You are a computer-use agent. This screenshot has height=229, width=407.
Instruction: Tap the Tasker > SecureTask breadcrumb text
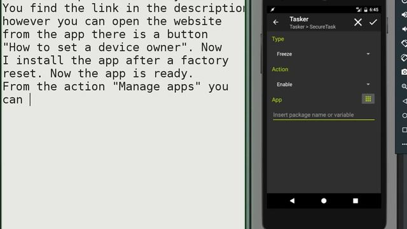312,27
